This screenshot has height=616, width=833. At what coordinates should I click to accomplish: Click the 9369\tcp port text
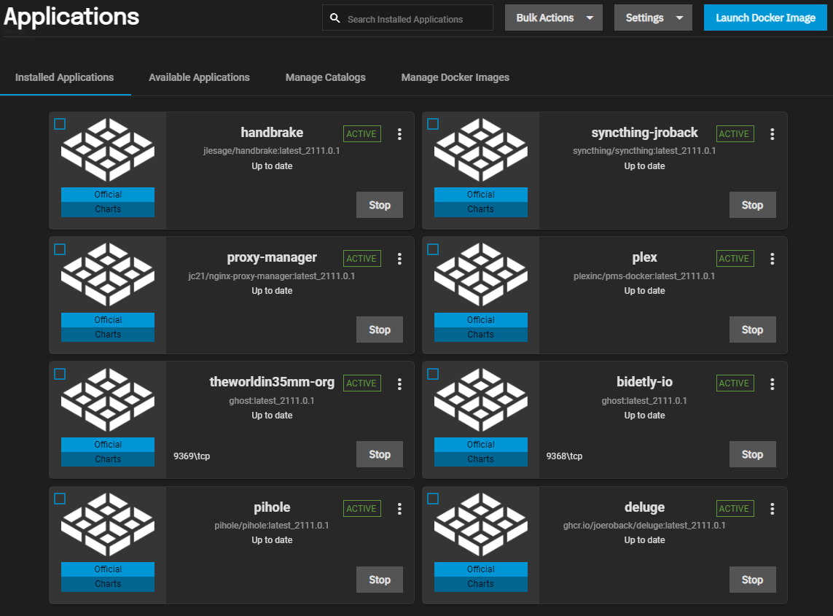pos(192,456)
